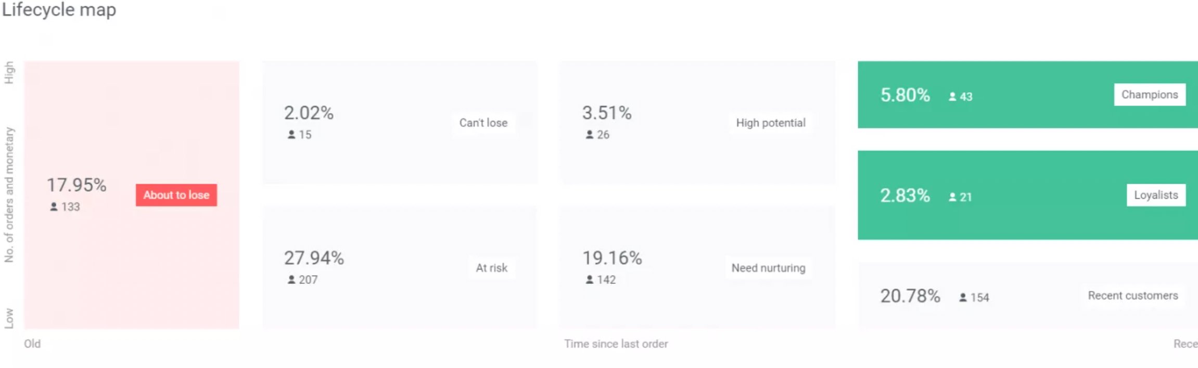
Task: Click the 5.80% Champions percentage
Action: click(x=905, y=95)
